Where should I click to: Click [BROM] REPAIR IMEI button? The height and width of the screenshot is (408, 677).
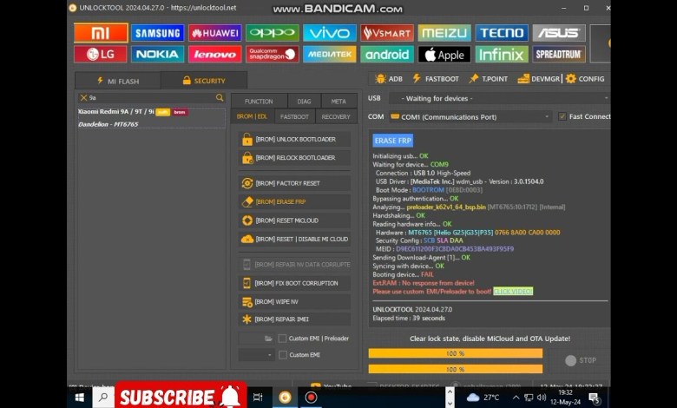294,319
